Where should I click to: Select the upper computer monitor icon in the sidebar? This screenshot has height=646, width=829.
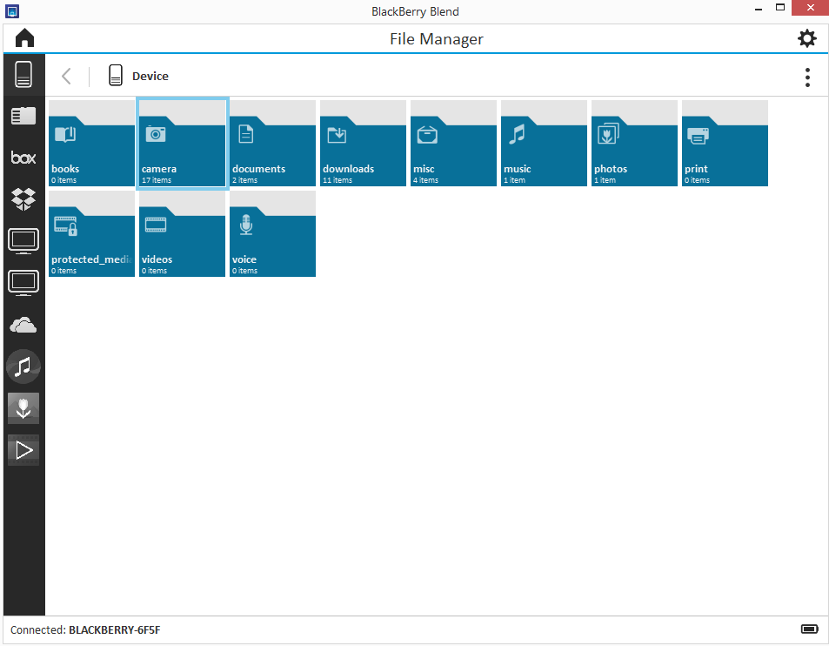click(23, 241)
